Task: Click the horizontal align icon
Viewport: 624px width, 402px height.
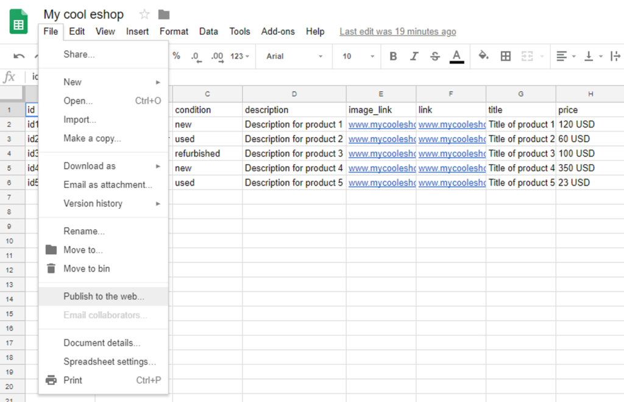Action: click(561, 56)
